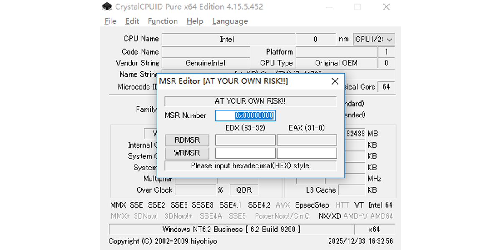Click the RDMSR EDX (63-32) field
501x250 pixels.
pos(245,140)
